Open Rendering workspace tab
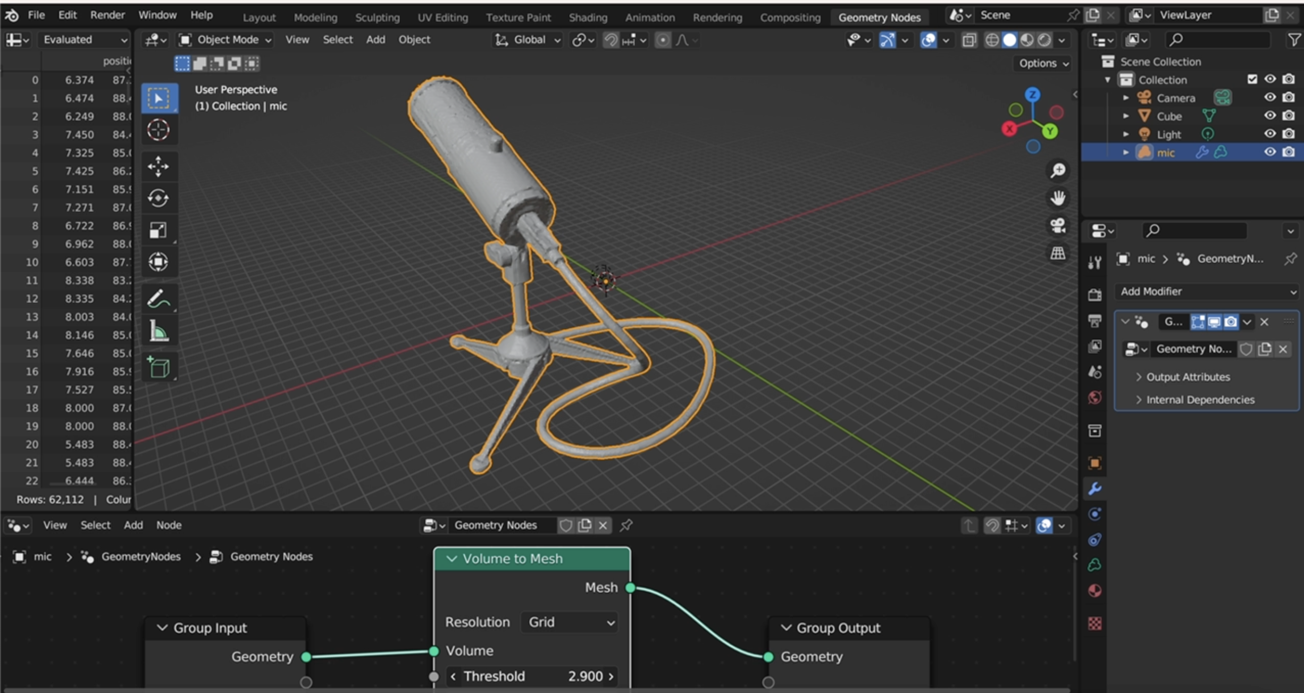Image resolution: width=1304 pixels, height=693 pixels. tap(717, 15)
